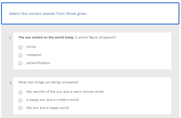This screenshot has width=181, height=118.
Task: Click the "simile" answer label text
Action: click(x=31, y=47)
